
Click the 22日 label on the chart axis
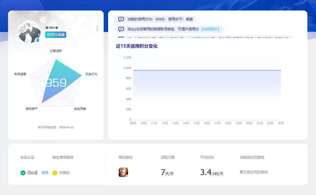pos(270,123)
